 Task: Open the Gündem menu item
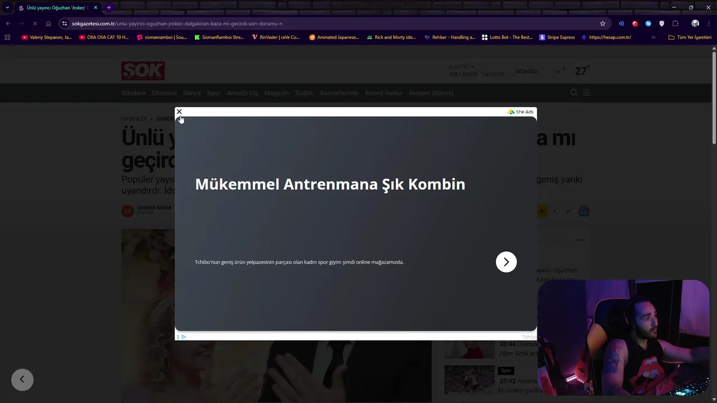tap(133, 93)
